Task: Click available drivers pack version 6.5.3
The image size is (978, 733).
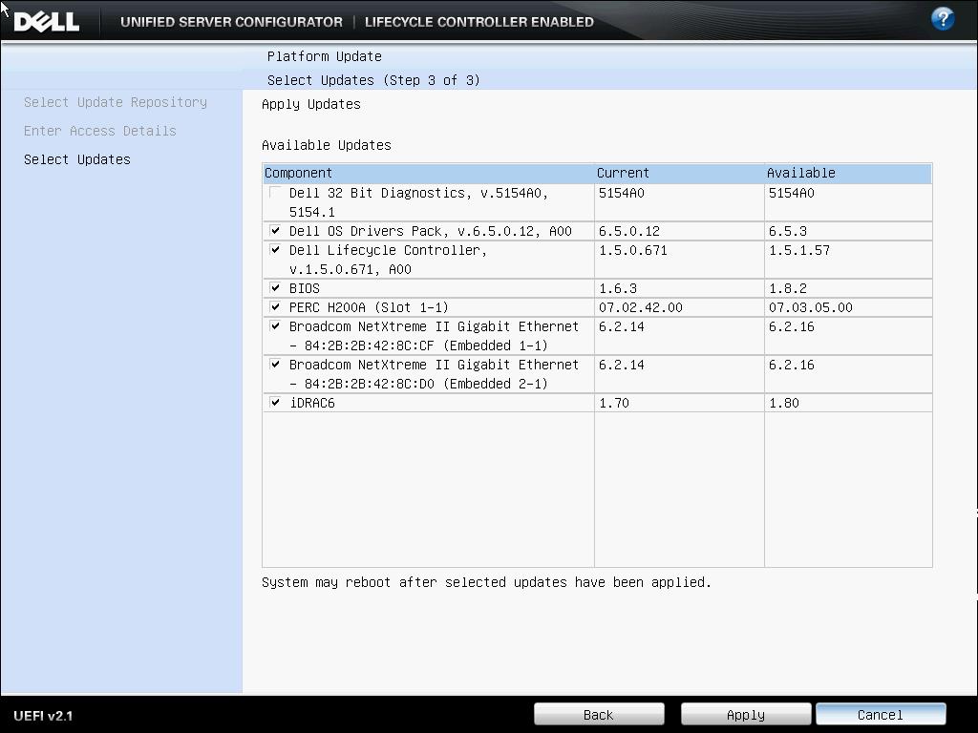Action: tap(788, 231)
